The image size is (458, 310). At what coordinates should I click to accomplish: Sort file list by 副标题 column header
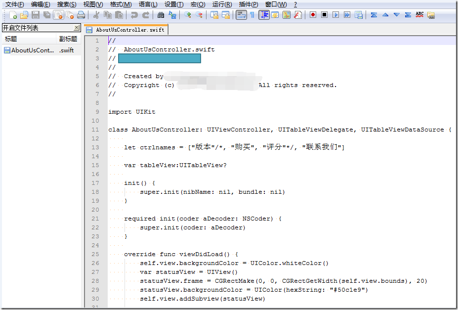click(68, 39)
